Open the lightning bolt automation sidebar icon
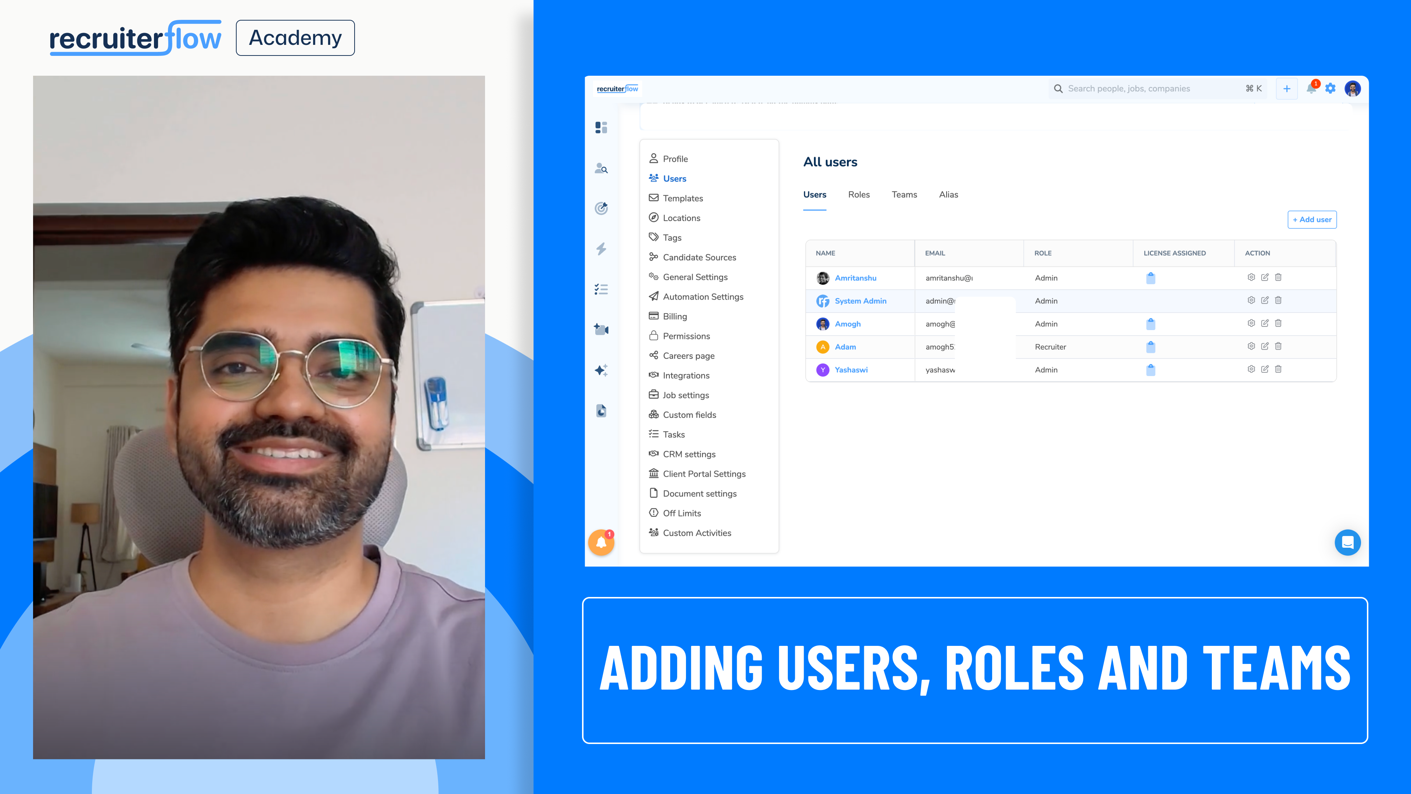This screenshot has height=794, width=1411. pos(601,249)
